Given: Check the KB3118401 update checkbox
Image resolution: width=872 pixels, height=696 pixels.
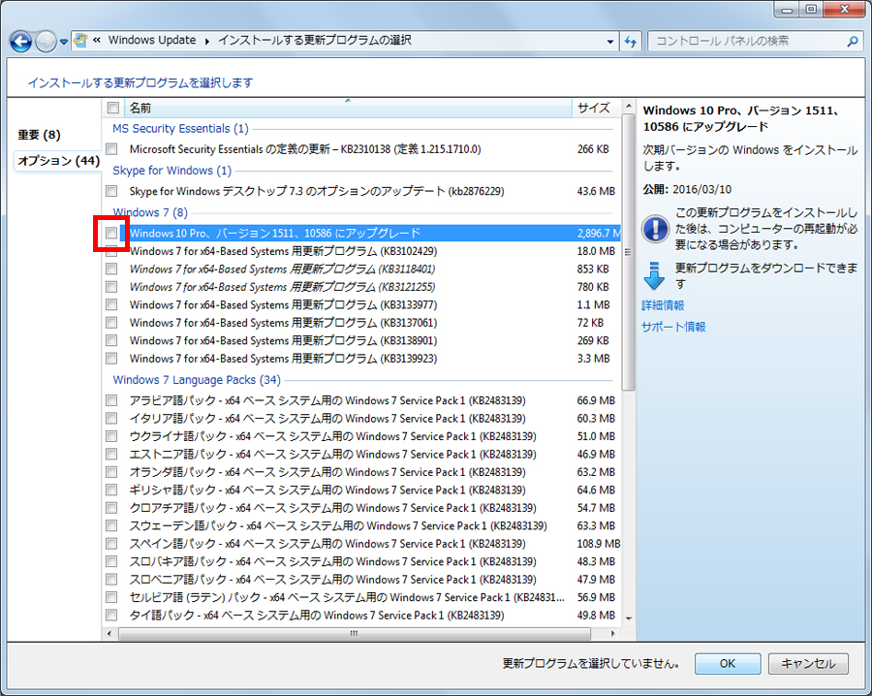Looking at the screenshot, I should pos(111,269).
